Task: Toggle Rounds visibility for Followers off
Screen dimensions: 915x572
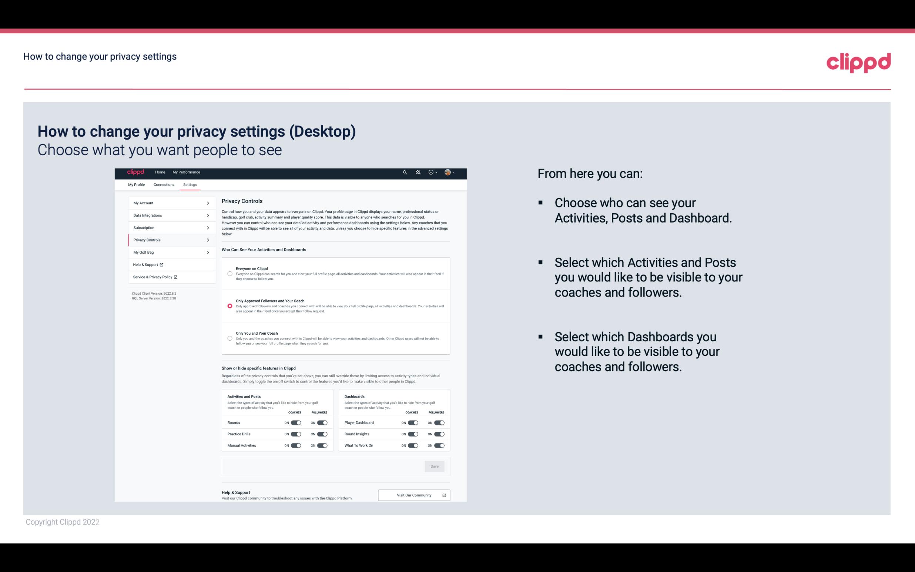Action: click(x=322, y=422)
